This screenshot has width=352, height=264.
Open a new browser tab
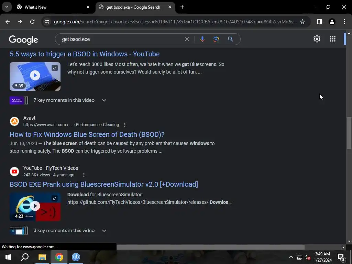[x=182, y=7]
